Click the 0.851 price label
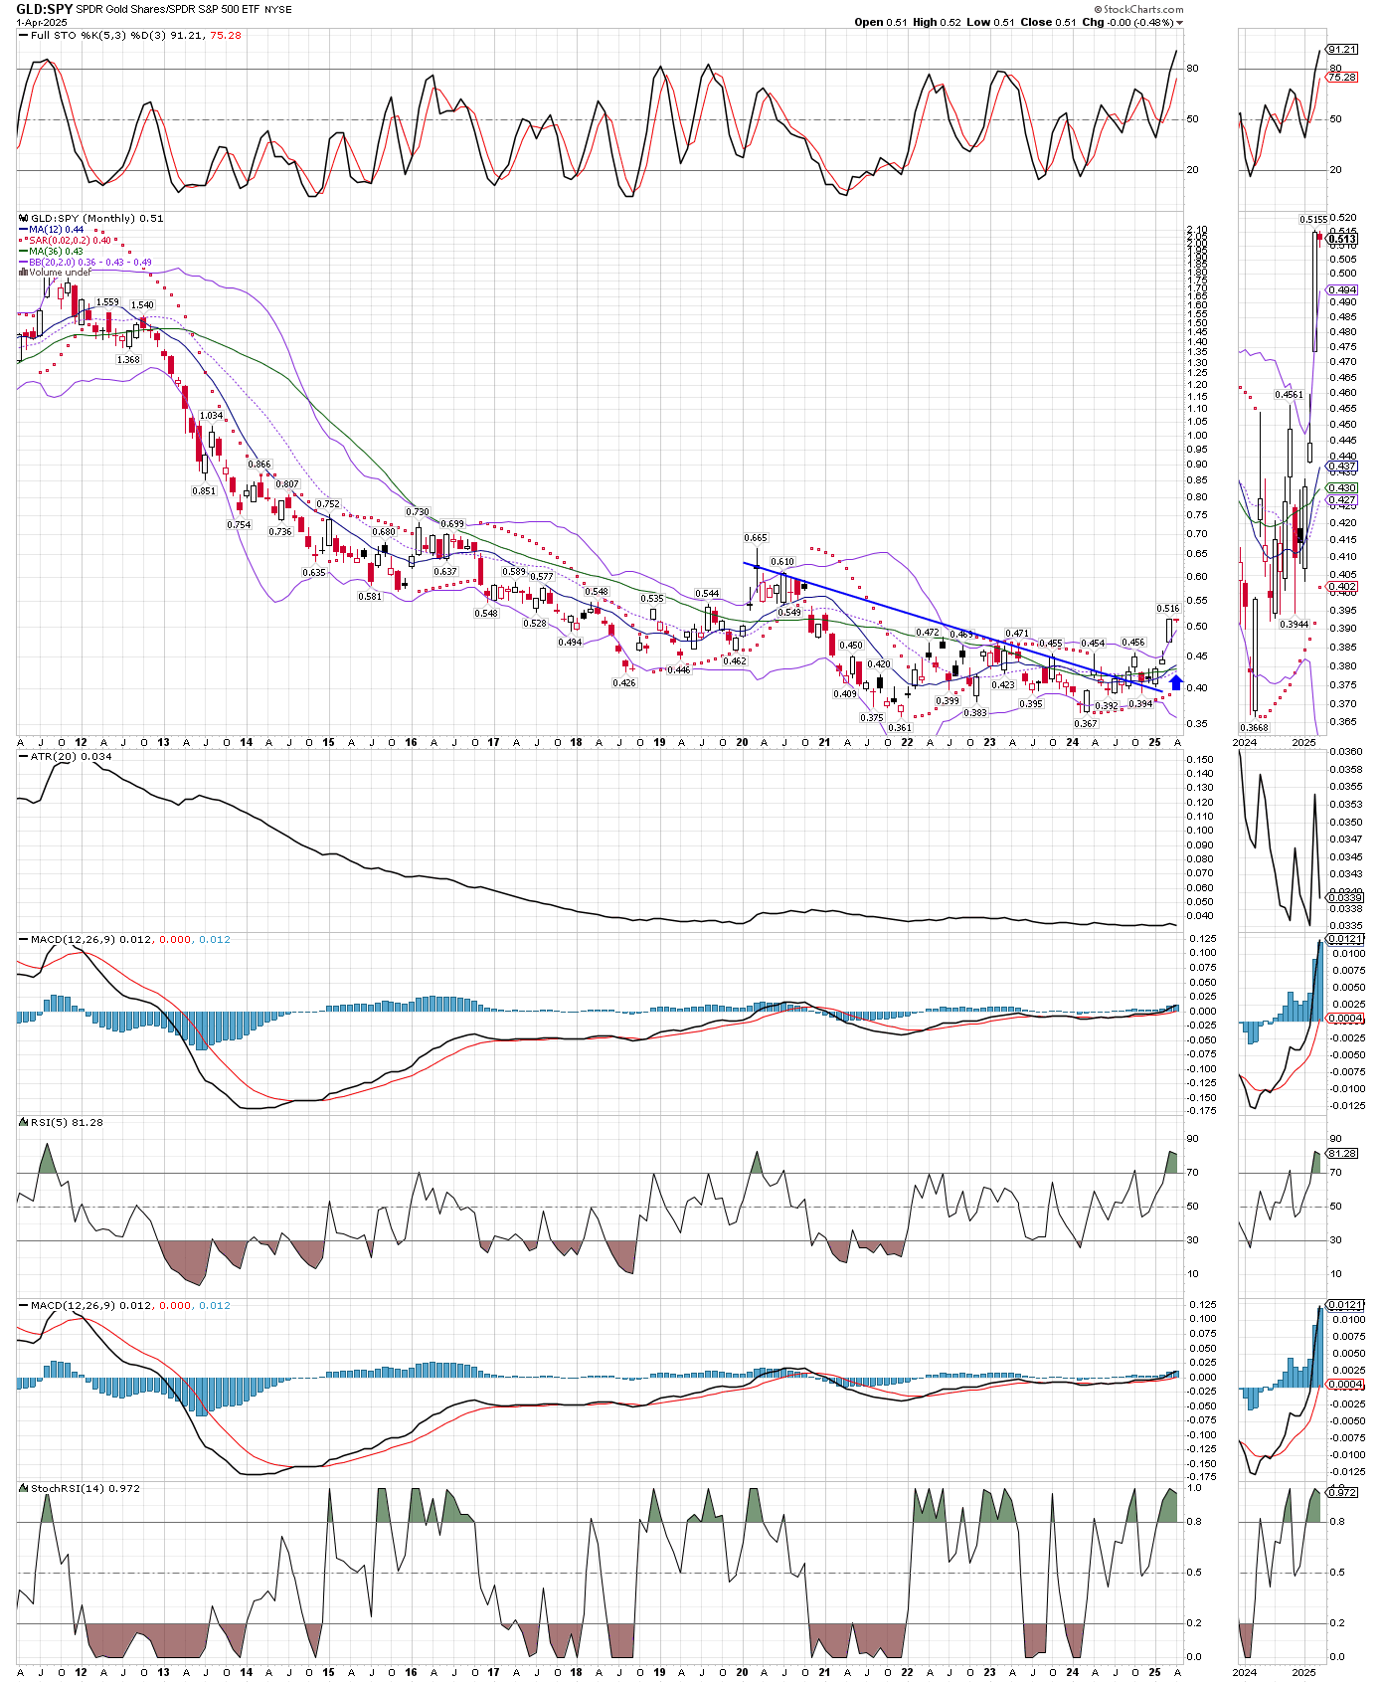 (204, 491)
